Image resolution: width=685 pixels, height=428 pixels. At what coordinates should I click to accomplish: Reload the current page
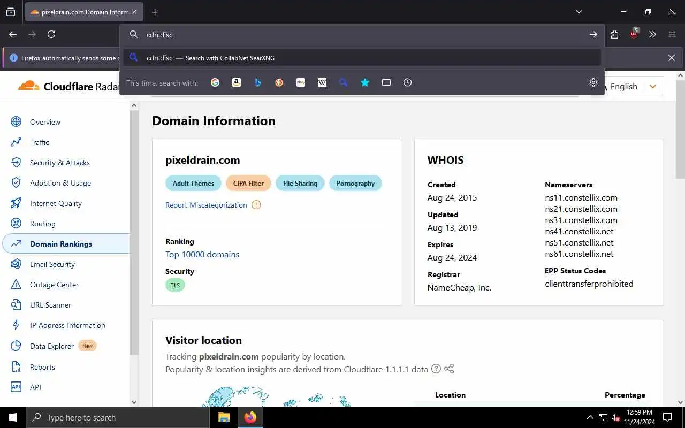tap(51, 34)
